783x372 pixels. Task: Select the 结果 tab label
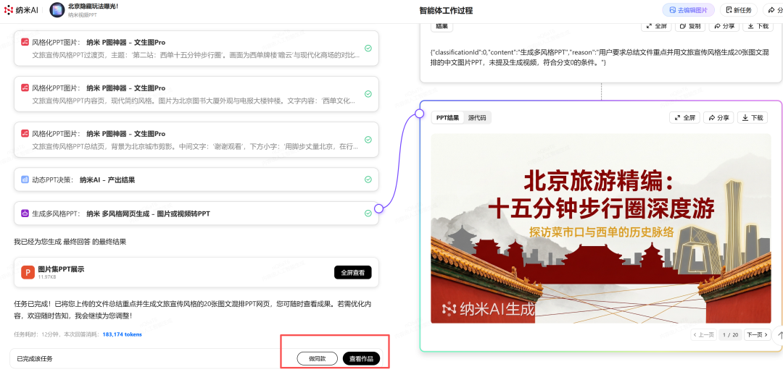(x=442, y=26)
